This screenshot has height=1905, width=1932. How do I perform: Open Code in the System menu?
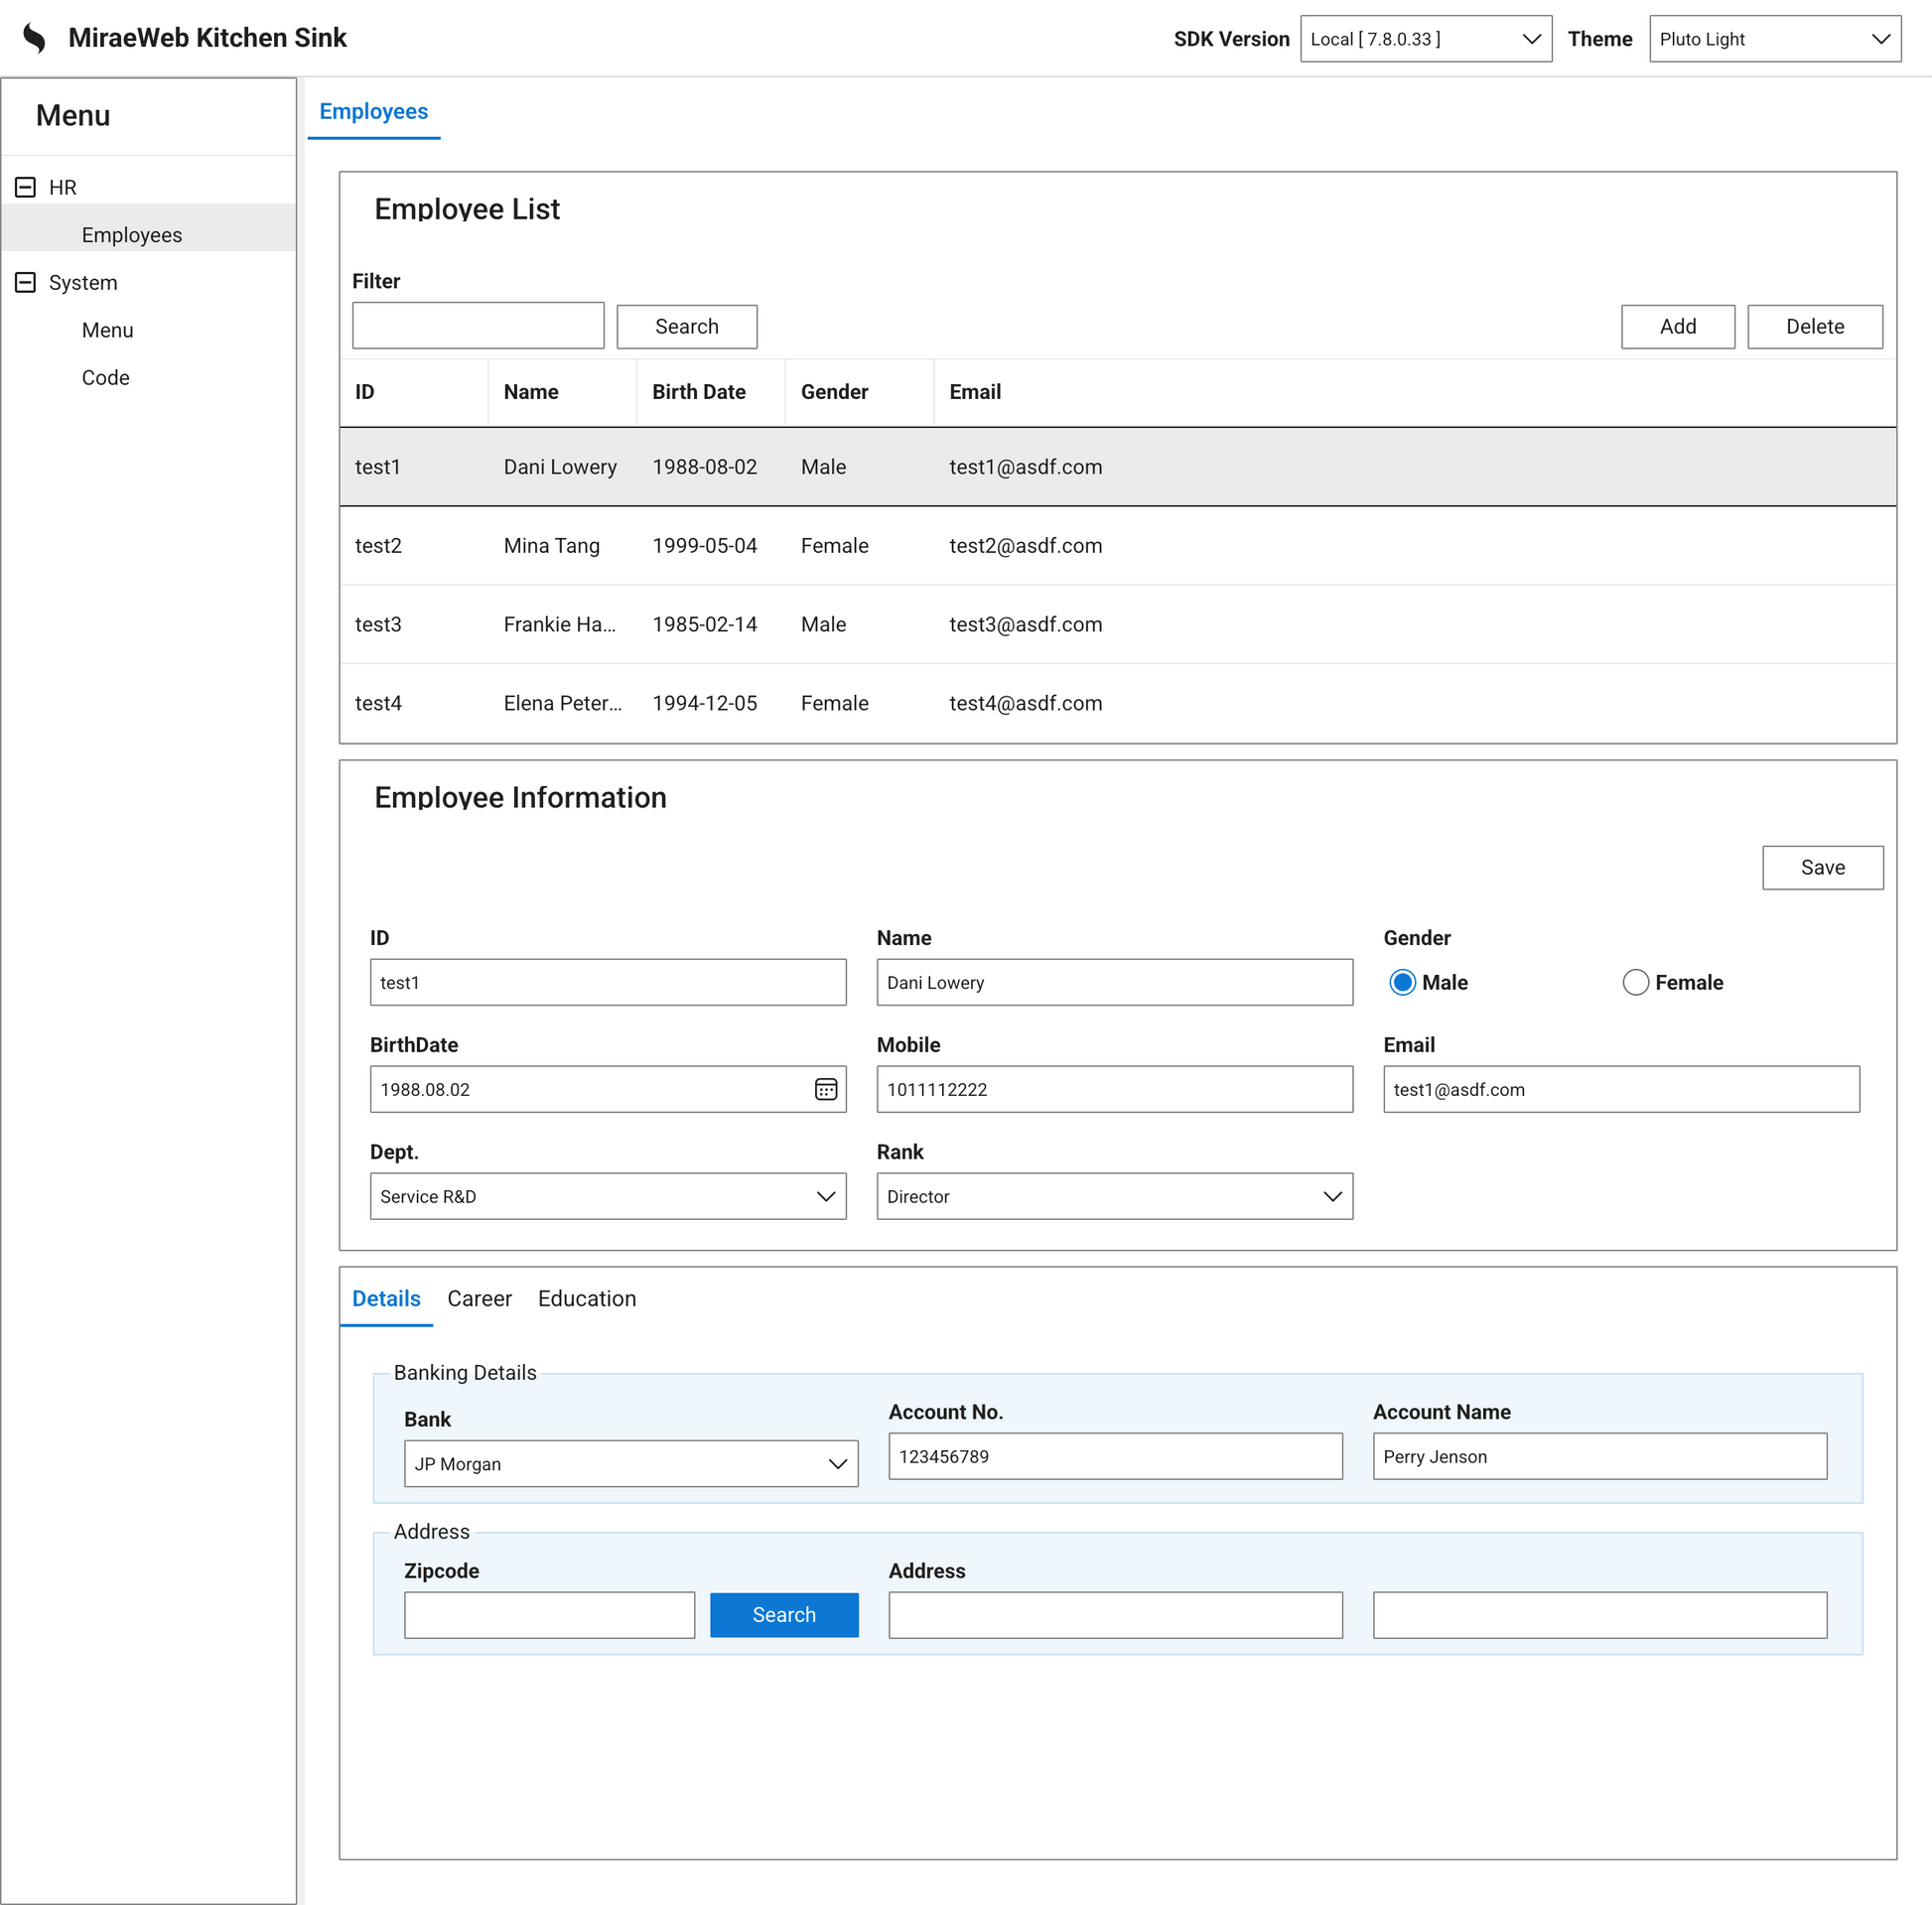tap(105, 377)
